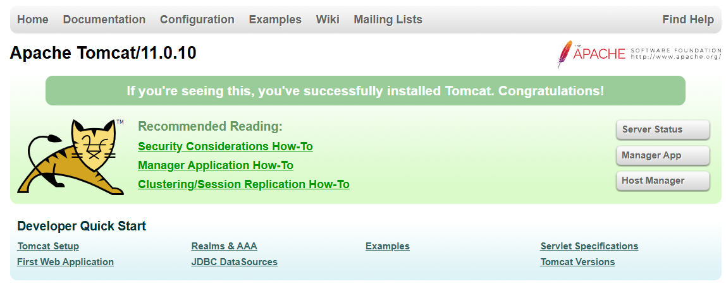
Task: Select Examples in the top navigation bar
Action: pos(275,20)
